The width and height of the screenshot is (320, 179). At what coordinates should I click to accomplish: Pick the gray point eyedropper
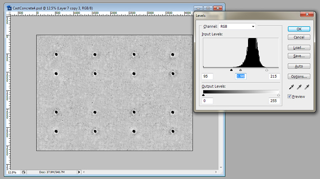coord(299,87)
